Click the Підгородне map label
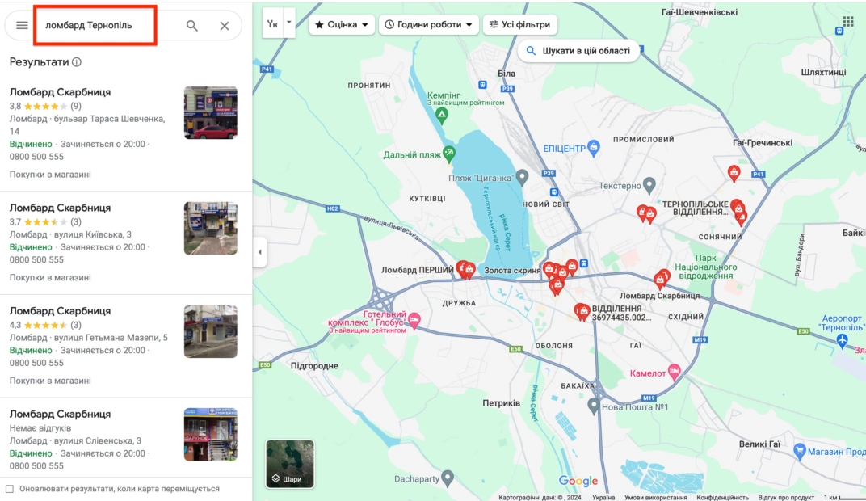Viewport: 866px width, 501px height. point(314,366)
